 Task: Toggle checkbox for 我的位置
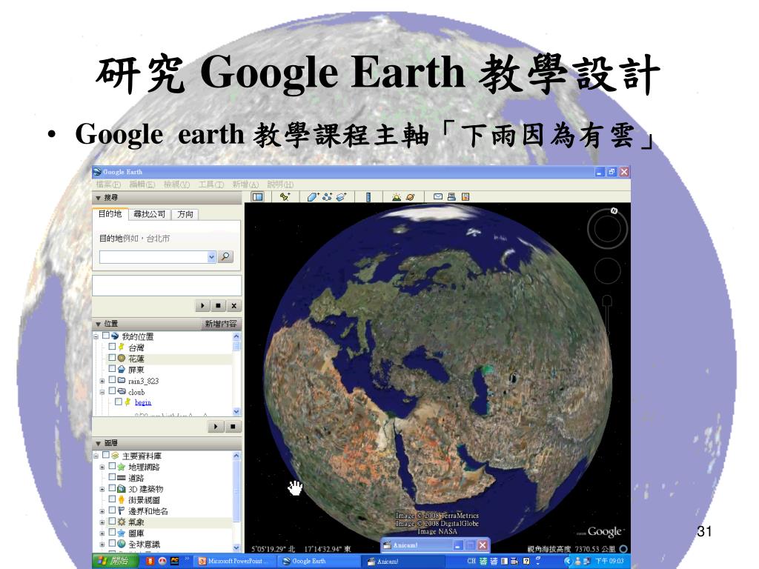pyautogui.click(x=105, y=336)
